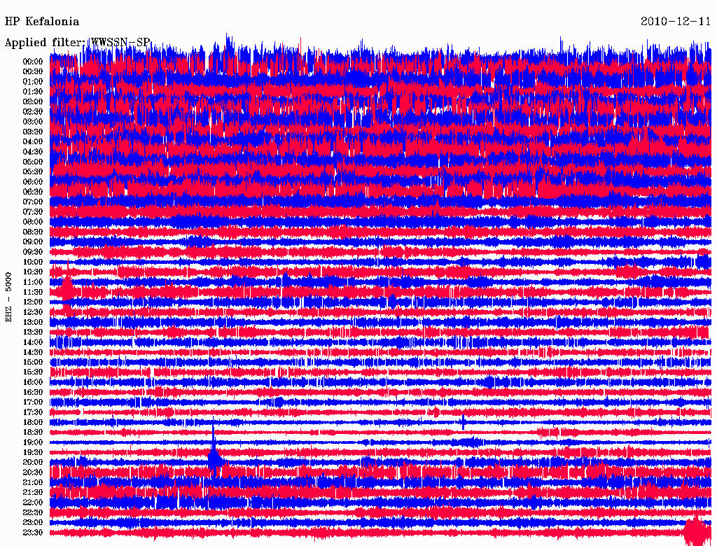Select the 04:30 time label
Image resolution: width=717 pixels, height=546 pixels.
click(33, 152)
